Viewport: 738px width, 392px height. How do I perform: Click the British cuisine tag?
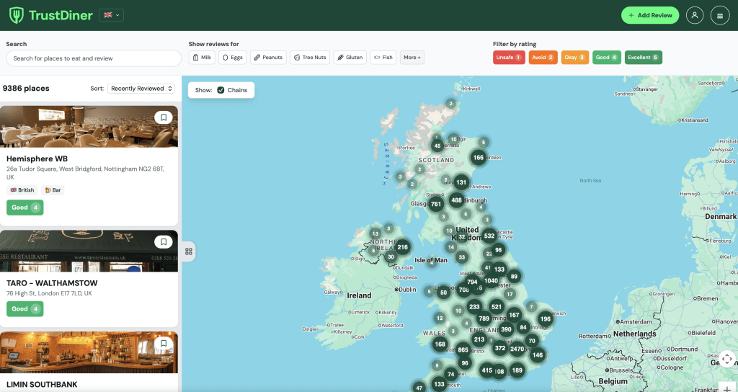point(22,190)
